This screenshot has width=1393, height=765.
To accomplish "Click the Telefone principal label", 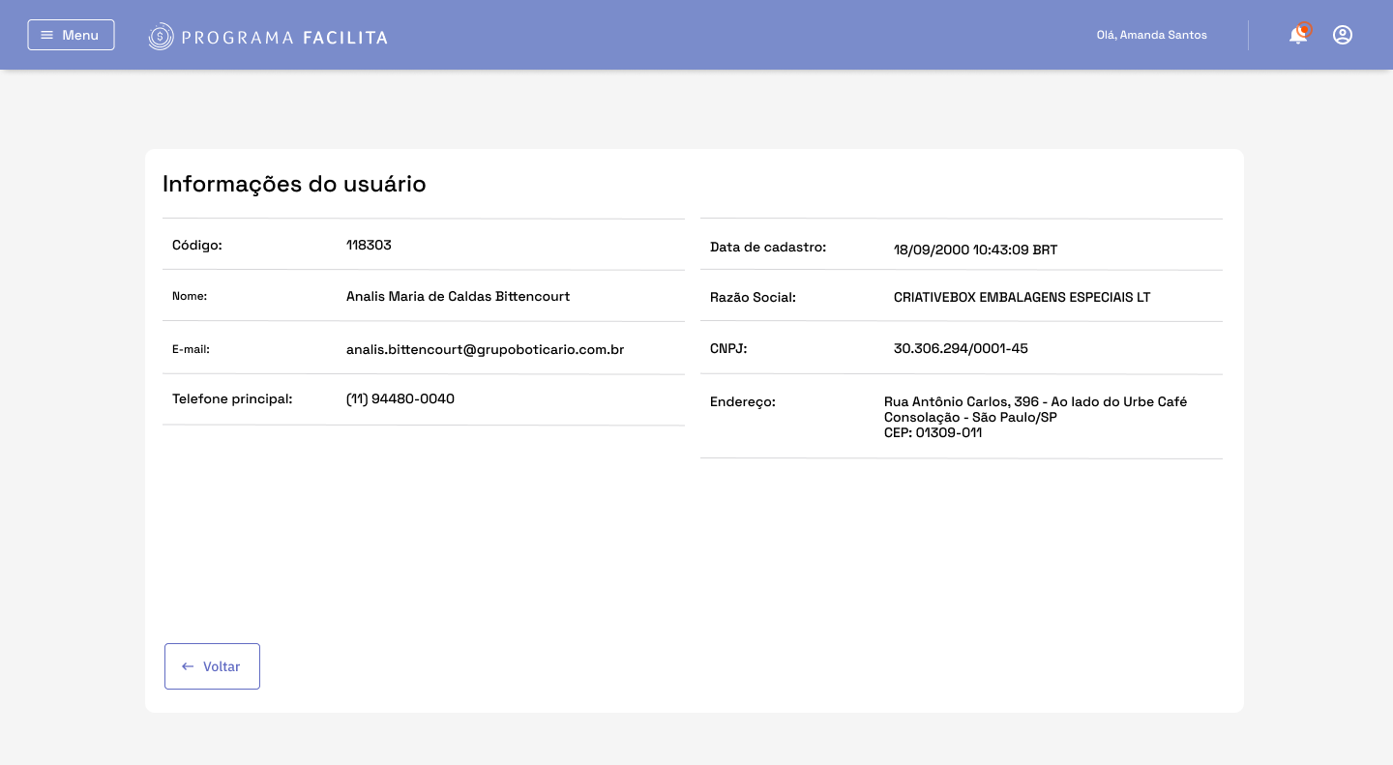I will click(232, 398).
